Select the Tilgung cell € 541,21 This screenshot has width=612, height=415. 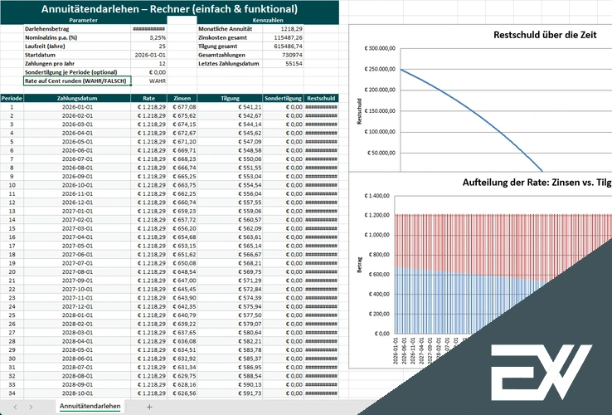tap(230, 107)
